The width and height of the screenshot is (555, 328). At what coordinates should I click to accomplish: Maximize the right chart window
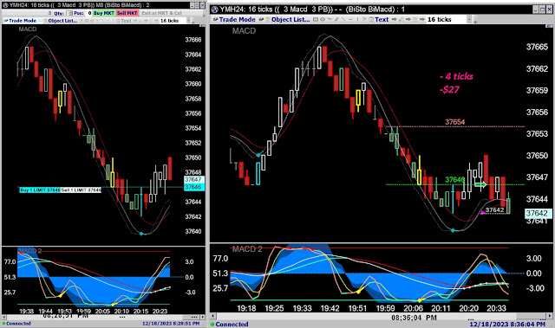[x=542, y=10]
